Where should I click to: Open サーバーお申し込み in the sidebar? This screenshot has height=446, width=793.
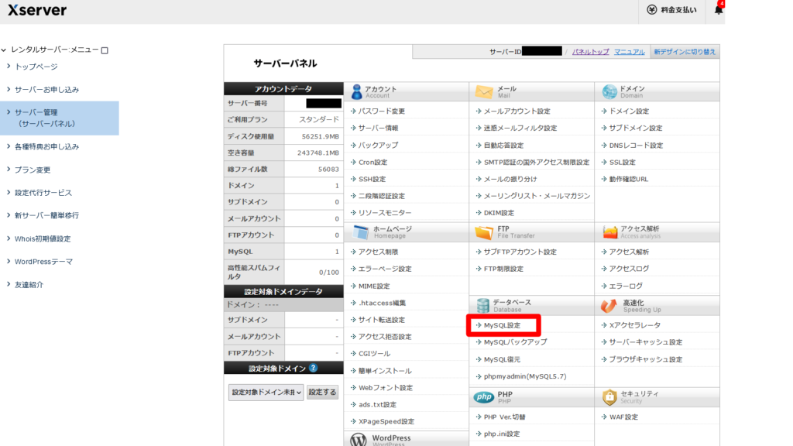click(46, 90)
